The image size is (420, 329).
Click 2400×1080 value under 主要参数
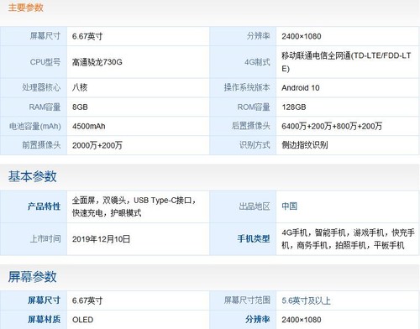[x=302, y=36]
